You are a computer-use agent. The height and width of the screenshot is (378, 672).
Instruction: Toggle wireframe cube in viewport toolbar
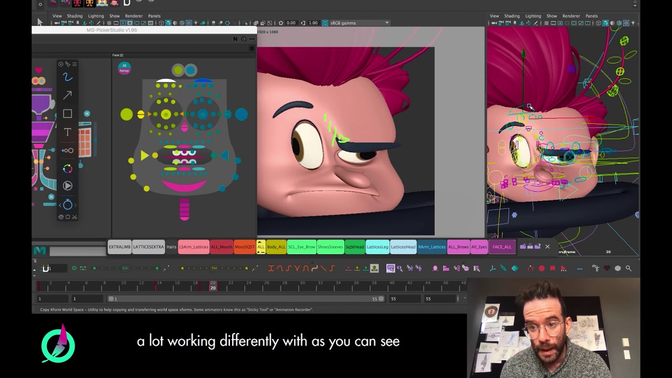pos(162,23)
